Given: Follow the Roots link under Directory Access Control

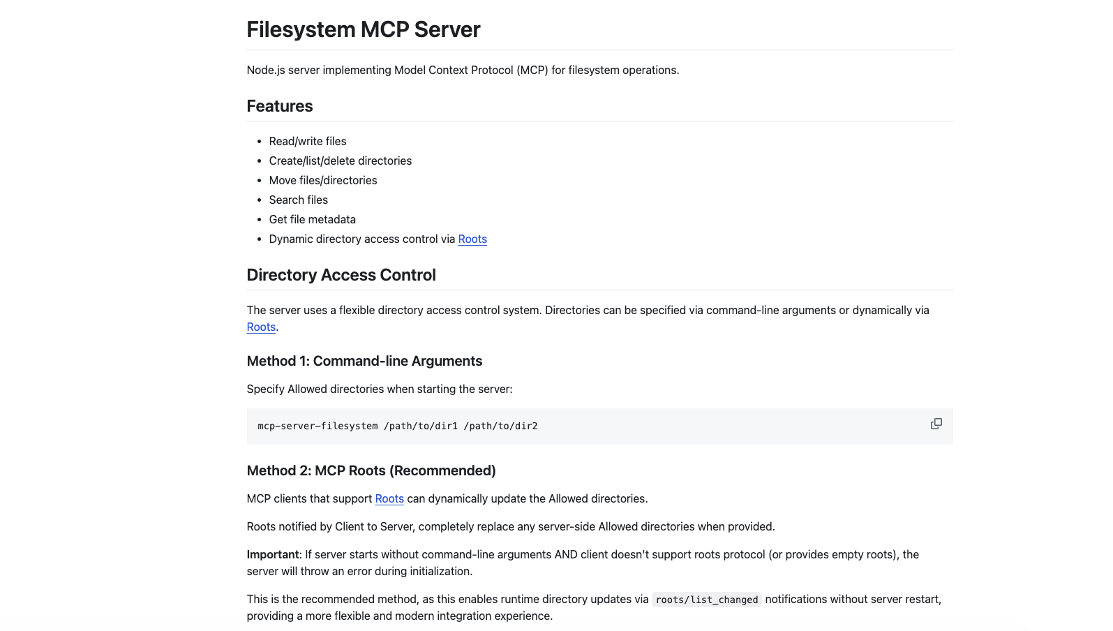Looking at the screenshot, I should pyautogui.click(x=261, y=327).
